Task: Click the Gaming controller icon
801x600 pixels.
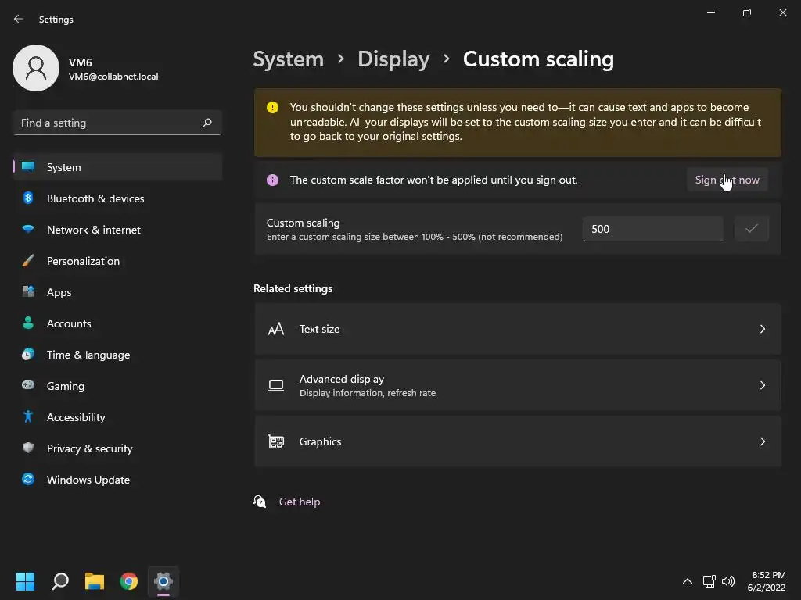Action: [x=28, y=386]
